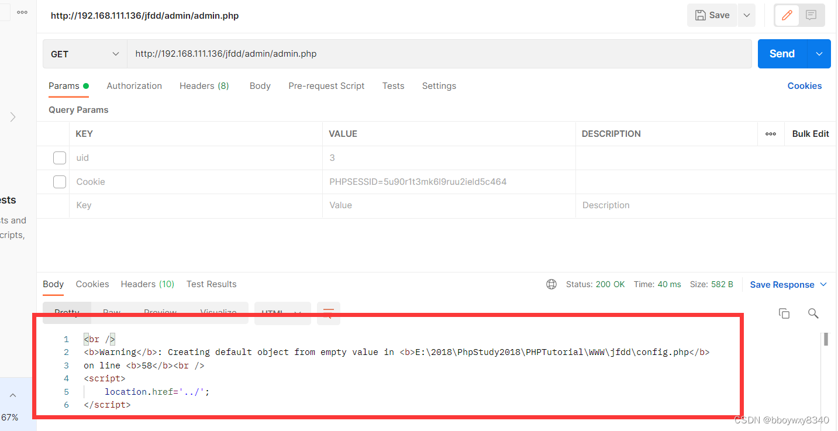Copy the response with the copy icon

[x=784, y=313]
